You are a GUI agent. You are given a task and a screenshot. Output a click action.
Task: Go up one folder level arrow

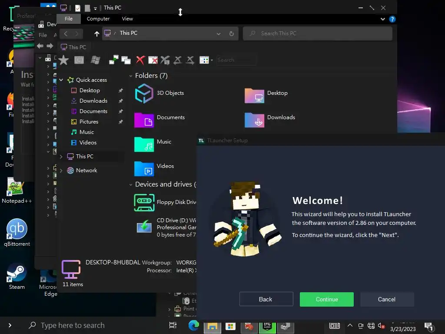pyautogui.click(x=97, y=34)
